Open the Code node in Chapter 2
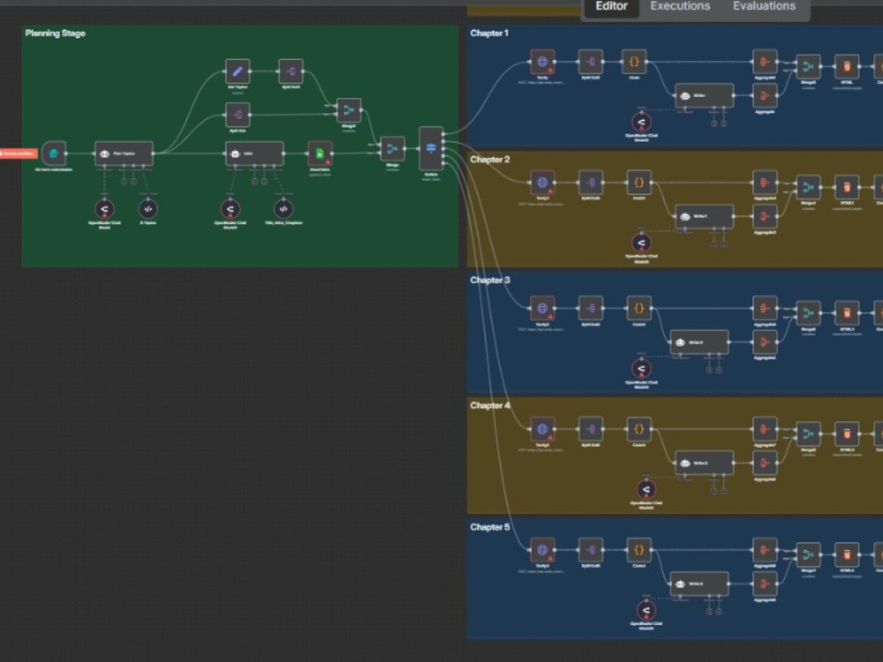 coord(638,183)
